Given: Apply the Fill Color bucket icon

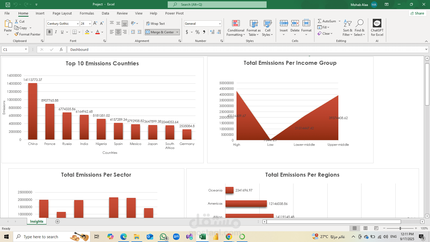Looking at the screenshot, I should pyautogui.click(x=87, y=32).
